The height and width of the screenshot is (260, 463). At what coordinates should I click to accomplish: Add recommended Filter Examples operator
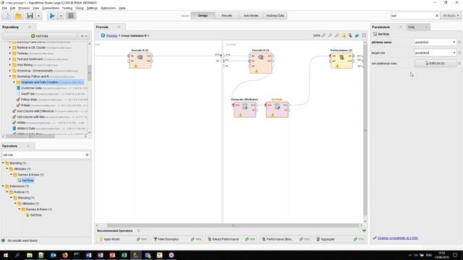177,239
